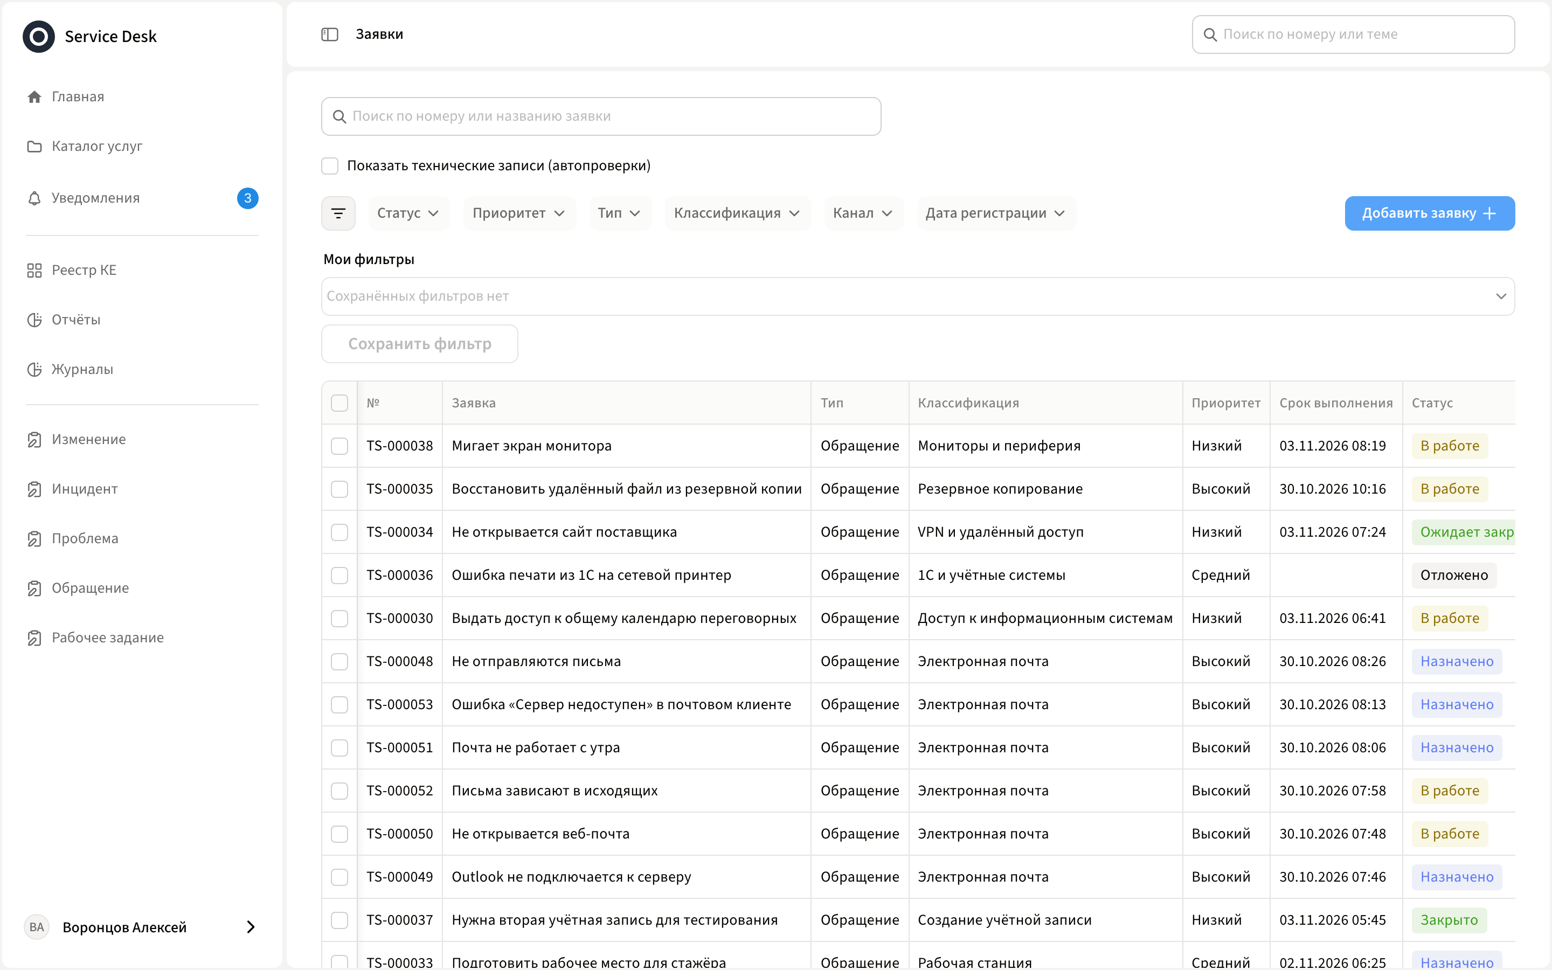1552x970 pixels.
Task: Open the Статус filter dropdown
Action: coord(408,213)
